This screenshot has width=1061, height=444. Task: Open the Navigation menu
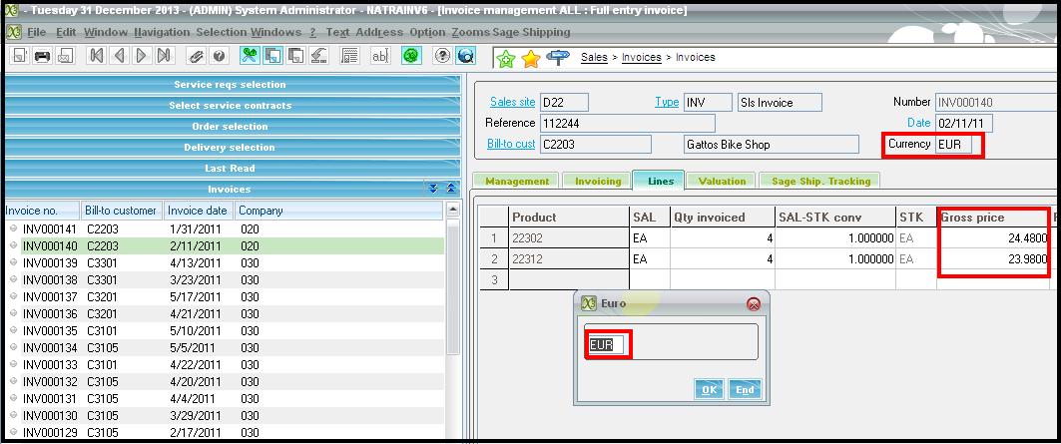(162, 32)
